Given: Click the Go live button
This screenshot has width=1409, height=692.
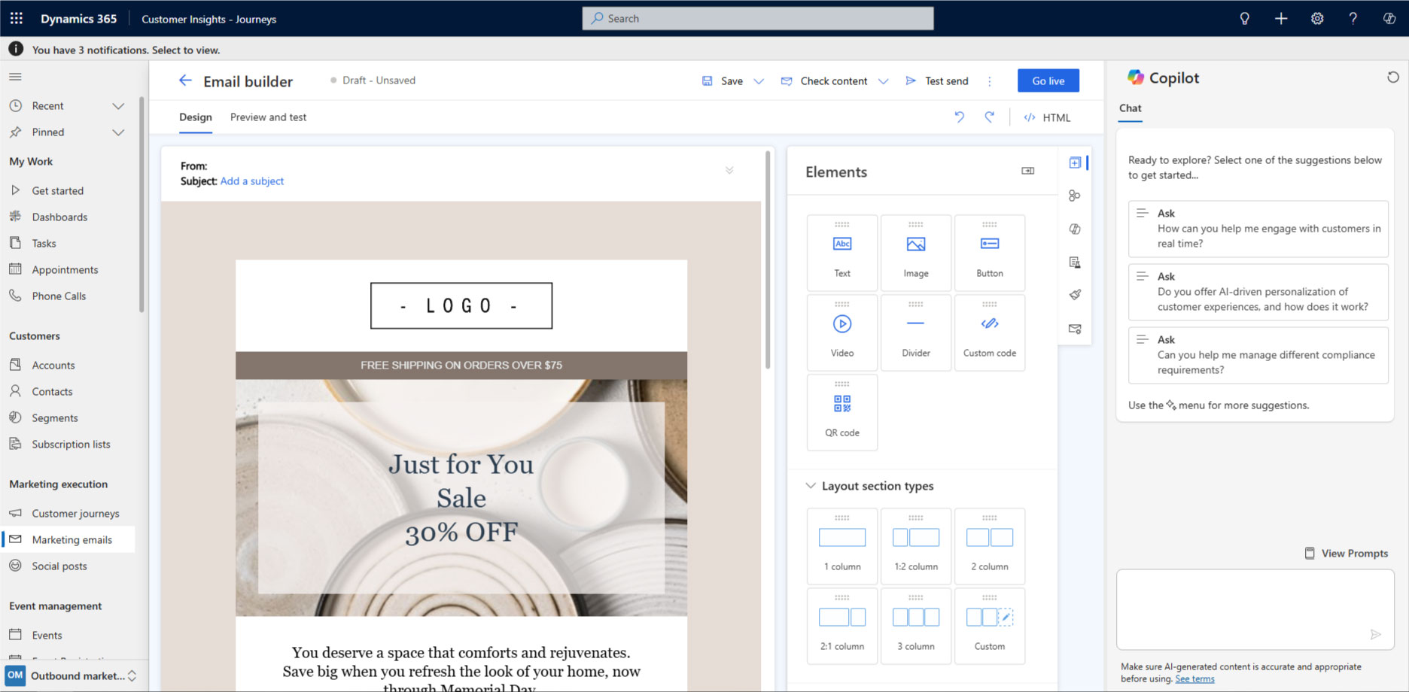Looking at the screenshot, I should pyautogui.click(x=1048, y=80).
